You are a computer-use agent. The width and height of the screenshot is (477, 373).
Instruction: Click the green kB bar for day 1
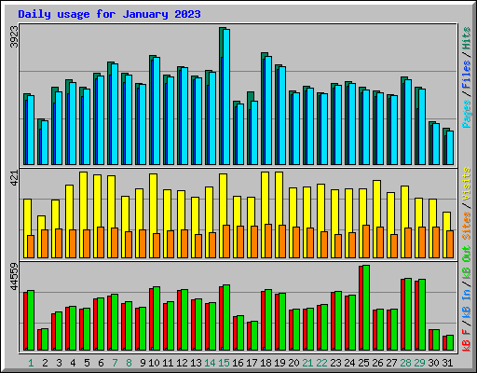pos(31,321)
